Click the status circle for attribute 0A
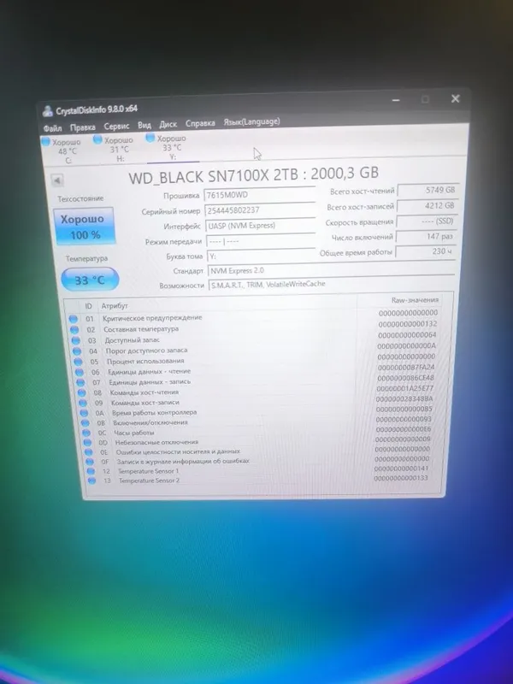The height and width of the screenshot is (684, 513). tap(84, 413)
